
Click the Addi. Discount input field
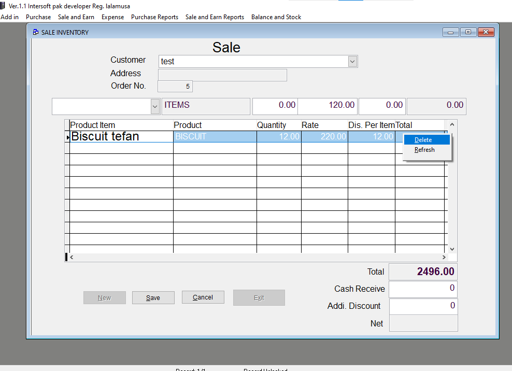pos(423,306)
